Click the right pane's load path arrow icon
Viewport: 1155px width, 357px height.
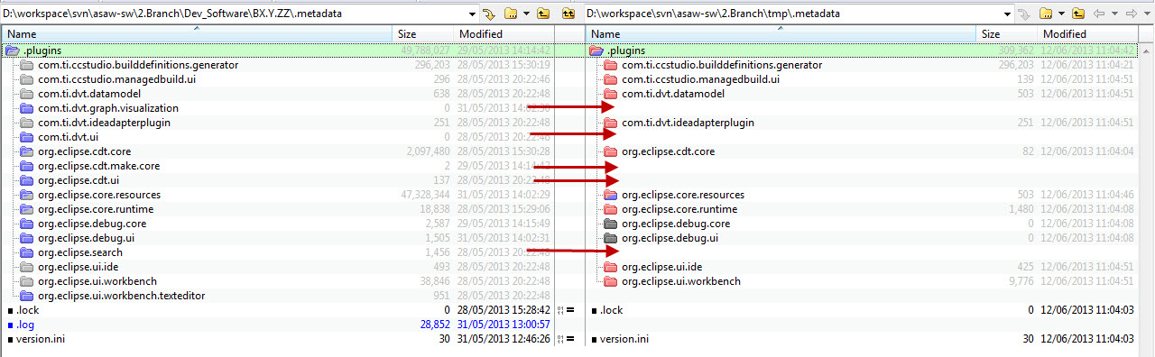1025,14
